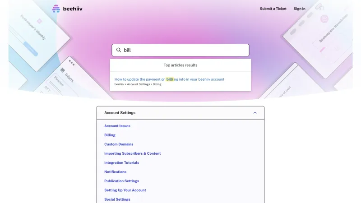Click the search field containing 'bill'
Screen dimensions: 361x203
(x=180, y=50)
